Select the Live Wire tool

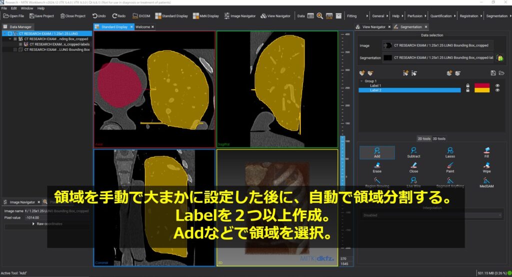point(413,183)
